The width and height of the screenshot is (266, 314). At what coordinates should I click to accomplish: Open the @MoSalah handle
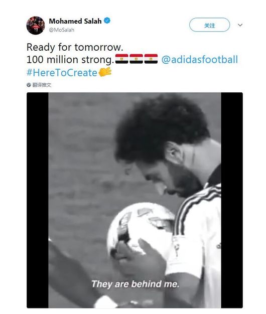(62, 30)
